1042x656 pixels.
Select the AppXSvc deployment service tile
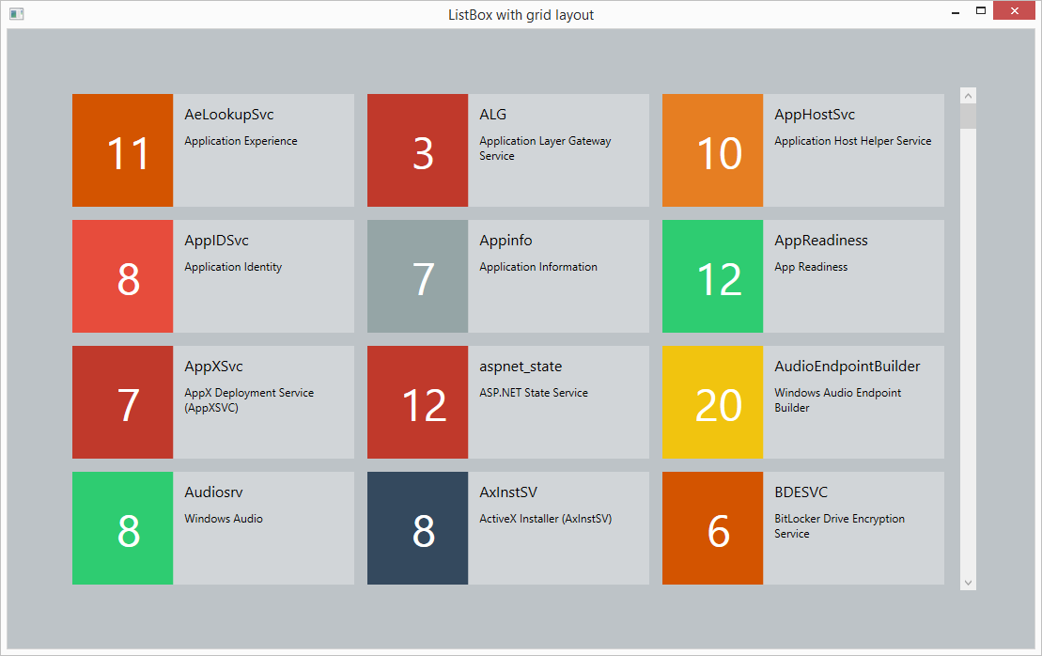263,402
